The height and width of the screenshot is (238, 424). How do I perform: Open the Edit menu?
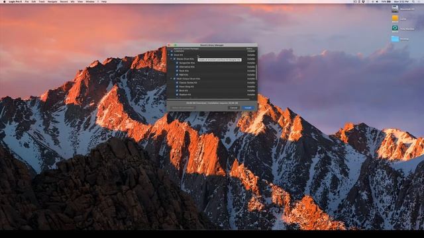pyautogui.click(x=34, y=1)
